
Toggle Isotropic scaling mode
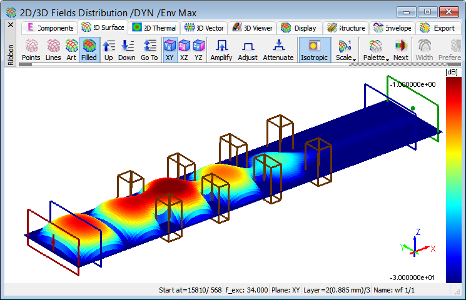coord(315,50)
